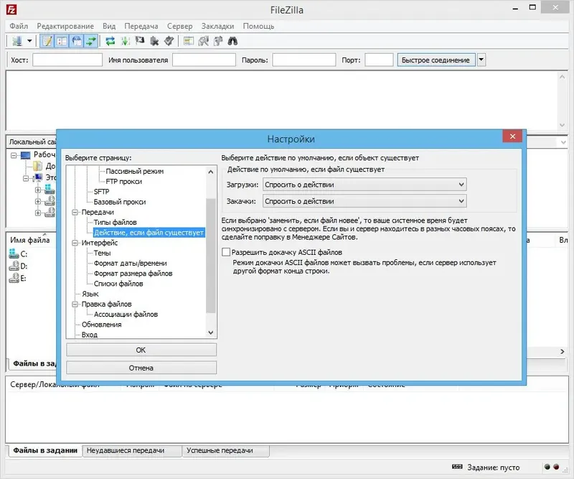Click inside the Хост input field
The width and height of the screenshot is (574, 479).
coord(66,60)
